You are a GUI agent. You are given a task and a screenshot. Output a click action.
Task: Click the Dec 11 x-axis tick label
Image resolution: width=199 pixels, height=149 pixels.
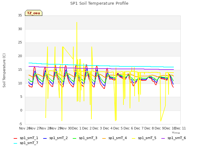[180, 128]
